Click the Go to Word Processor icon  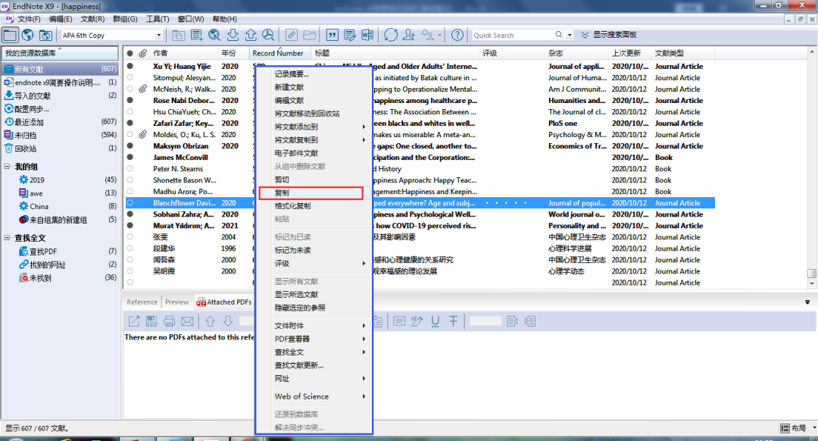point(368,35)
